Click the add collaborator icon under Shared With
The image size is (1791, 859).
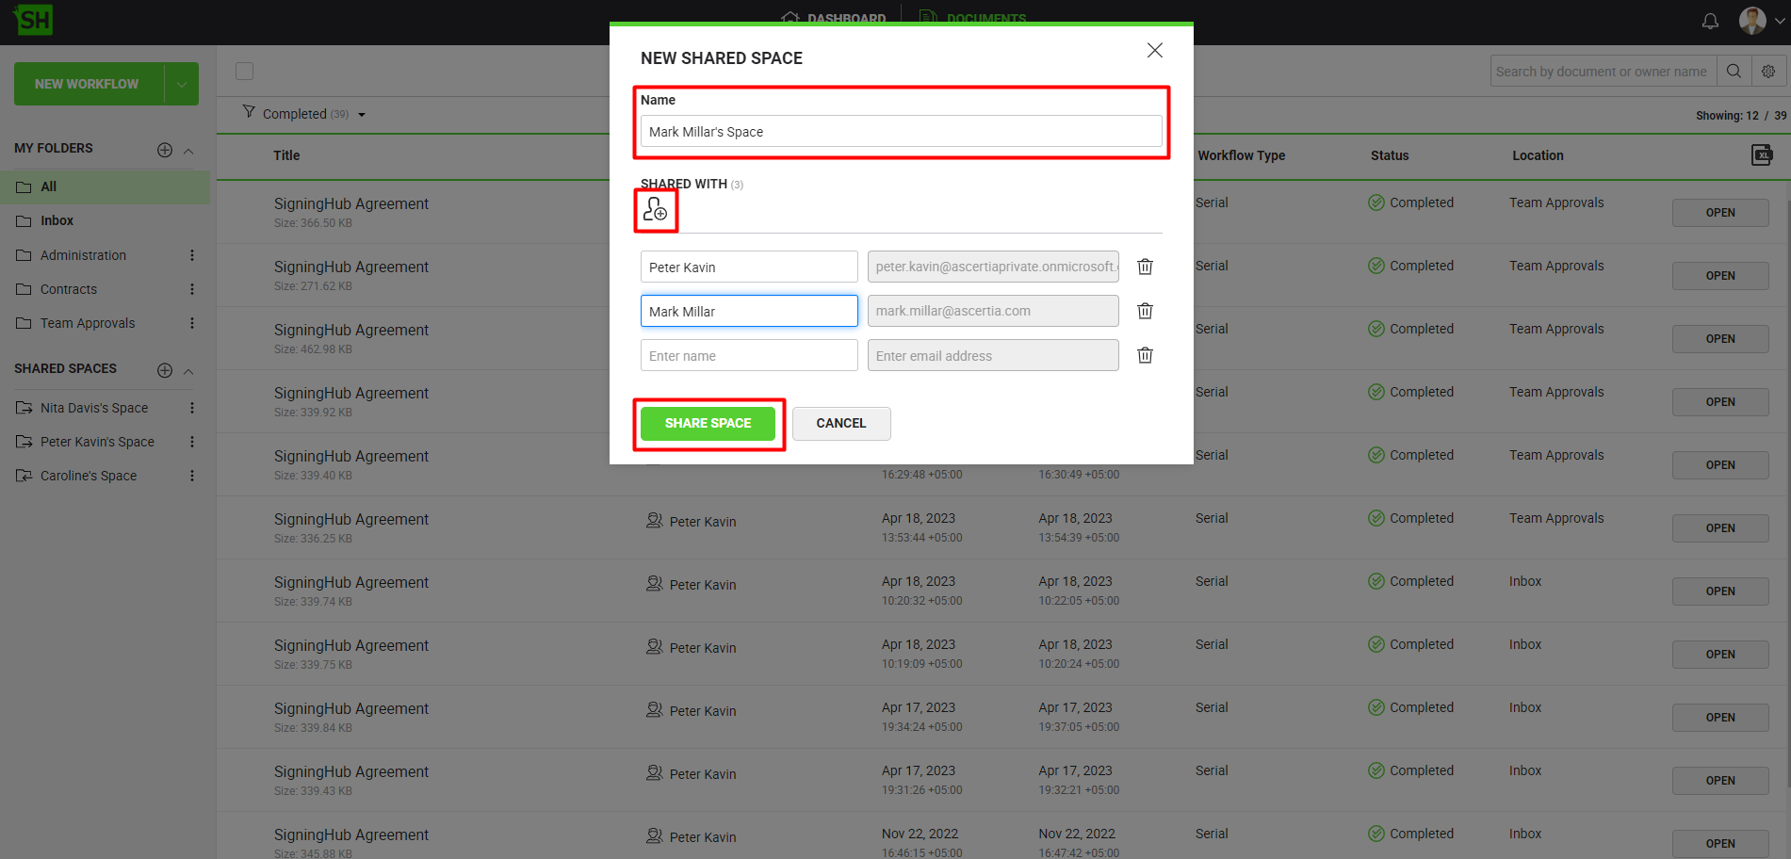[x=655, y=210]
